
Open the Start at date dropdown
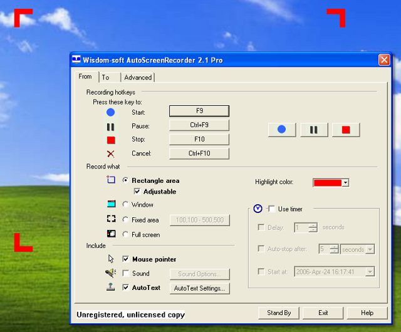[x=370, y=272]
